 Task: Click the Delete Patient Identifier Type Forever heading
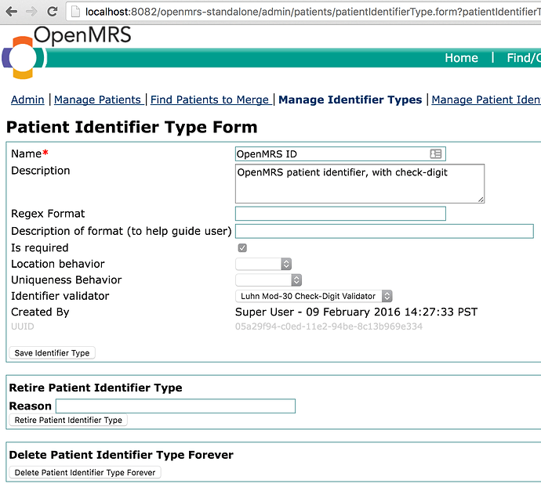(122, 455)
